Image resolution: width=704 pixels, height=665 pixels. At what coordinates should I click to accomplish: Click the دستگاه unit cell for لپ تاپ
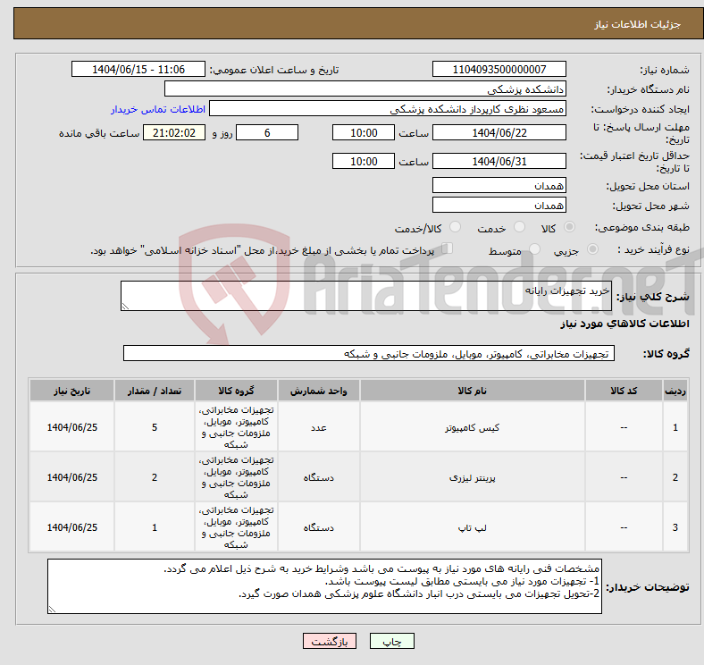pos(318,527)
